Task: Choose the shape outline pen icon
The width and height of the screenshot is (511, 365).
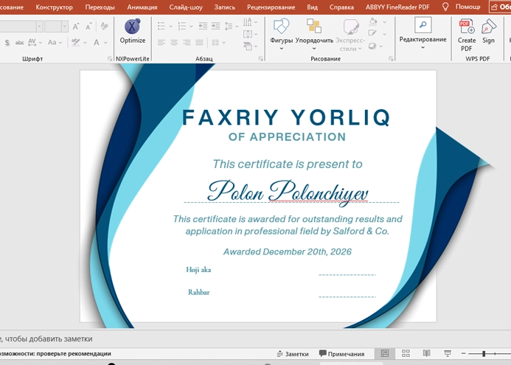Action: 373,33
